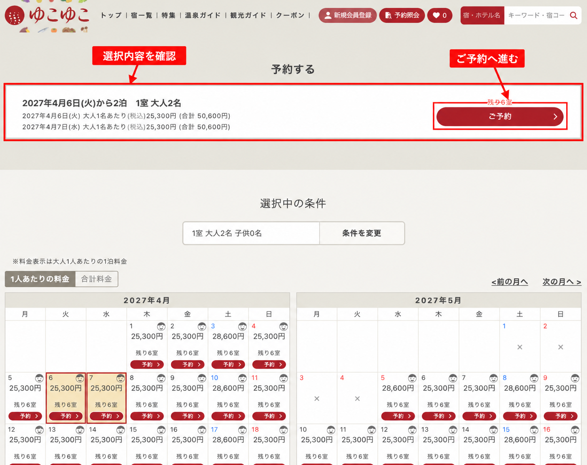Go to next month link
The height and width of the screenshot is (465, 587).
(x=562, y=282)
